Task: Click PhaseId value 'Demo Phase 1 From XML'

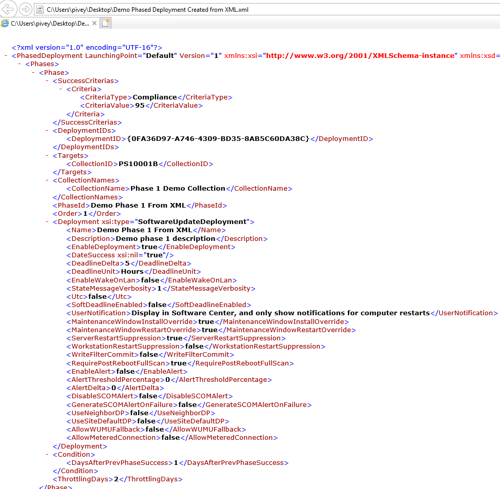Action: (x=139, y=206)
